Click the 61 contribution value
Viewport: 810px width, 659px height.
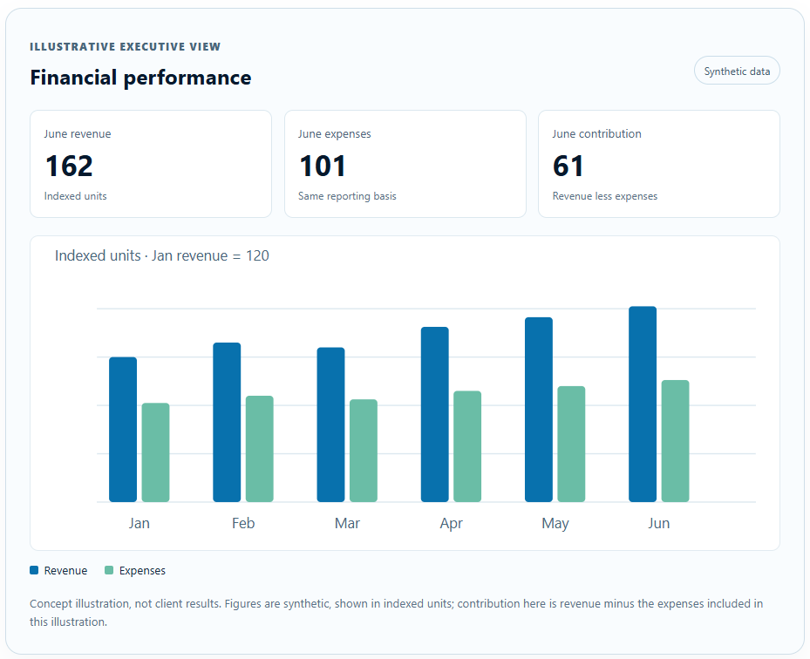coord(568,166)
